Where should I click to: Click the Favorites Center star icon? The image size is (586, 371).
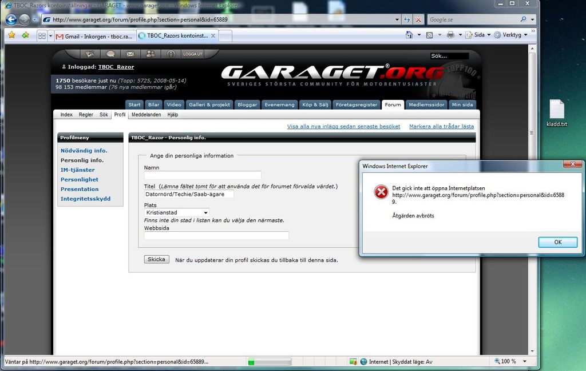click(11, 35)
